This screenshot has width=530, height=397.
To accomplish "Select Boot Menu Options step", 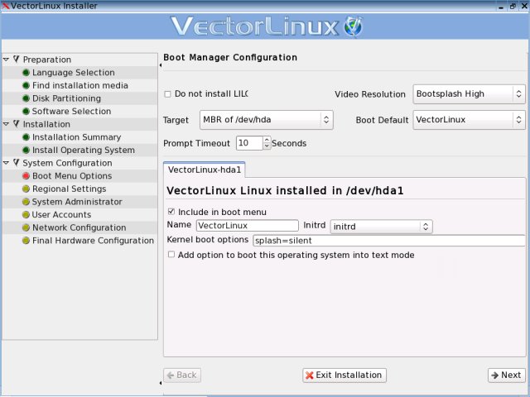I will (x=72, y=176).
